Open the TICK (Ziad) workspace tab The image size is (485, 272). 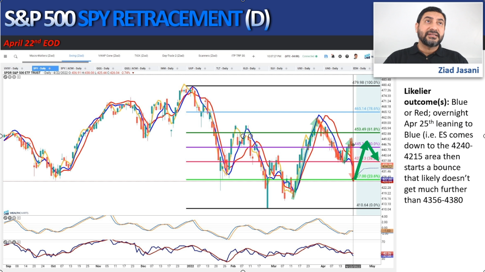click(141, 56)
